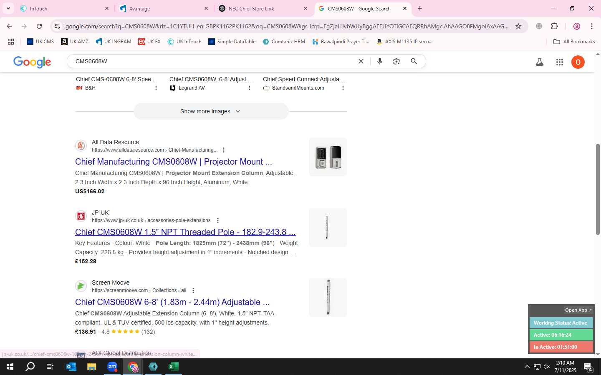
Task: Open Chrome's three-dot menu
Action: tap(592, 26)
